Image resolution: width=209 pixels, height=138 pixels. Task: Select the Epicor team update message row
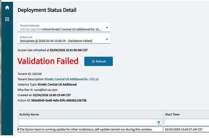coord(86,129)
